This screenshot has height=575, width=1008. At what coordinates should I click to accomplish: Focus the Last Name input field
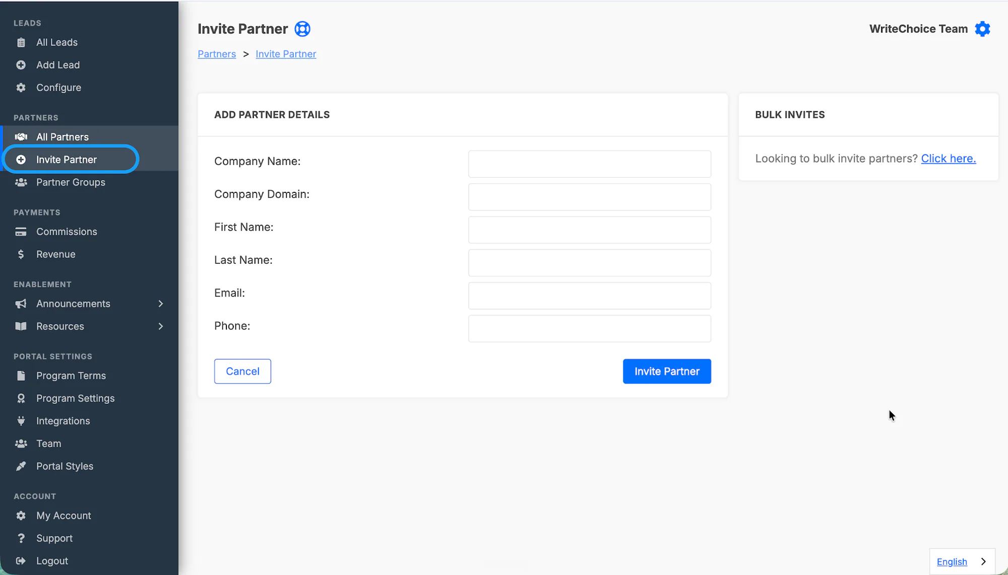pos(589,263)
